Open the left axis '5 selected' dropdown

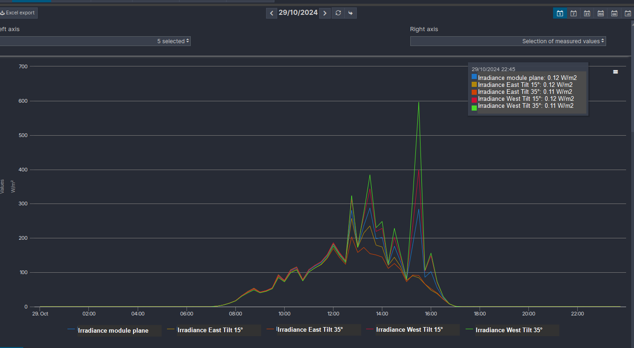coord(94,41)
